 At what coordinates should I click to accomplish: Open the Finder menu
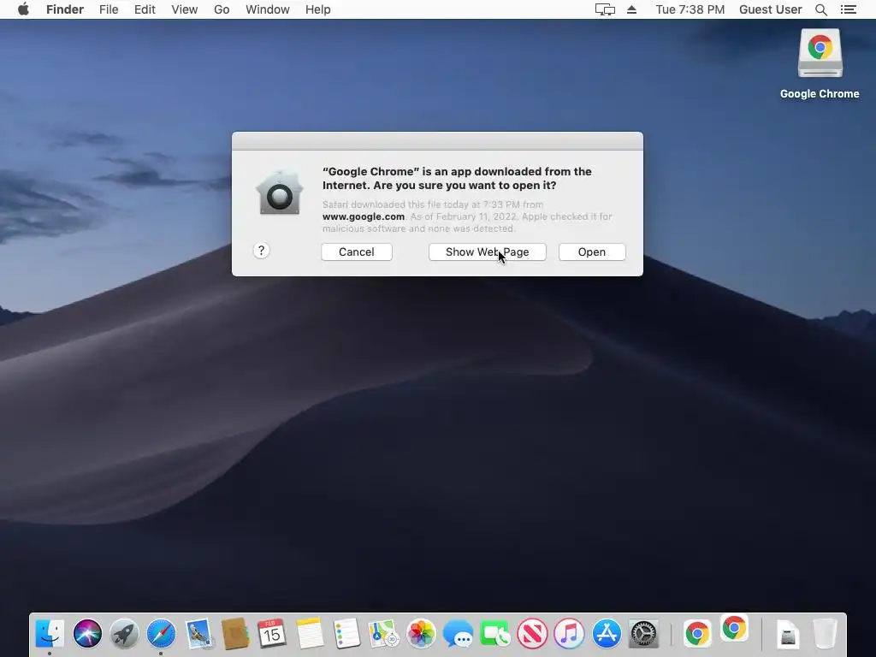(x=65, y=9)
